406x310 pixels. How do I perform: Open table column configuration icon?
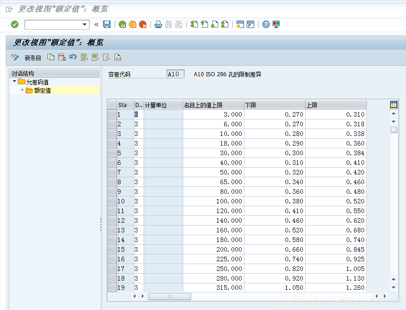(x=394, y=105)
